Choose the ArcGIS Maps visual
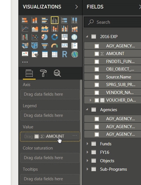Viewport: 141px width, 185px height. (75, 54)
